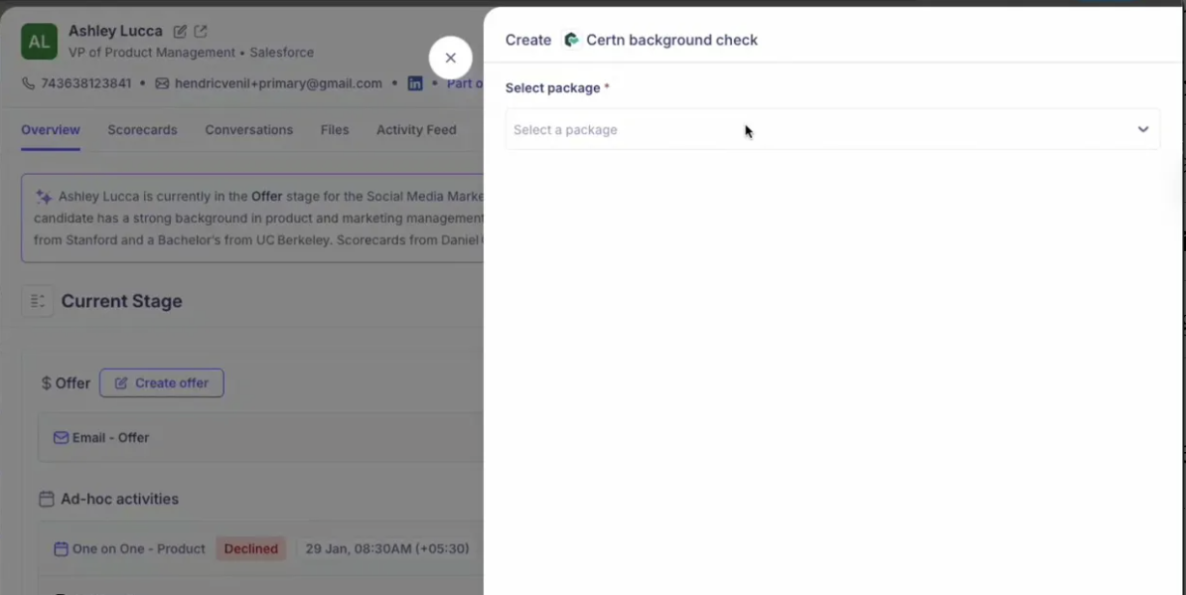The image size is (1186, 595).
Task: Switch to the Scorecards tab
Action: point(142,129)
